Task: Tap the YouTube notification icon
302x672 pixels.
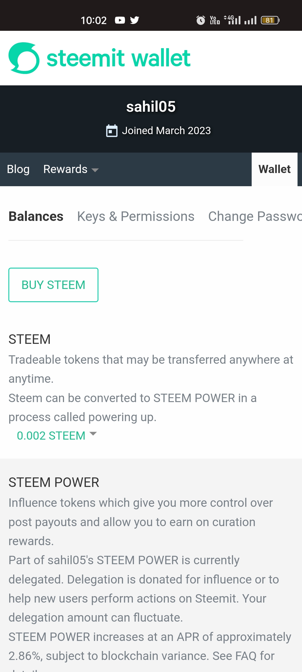Action: click(x=120, y=20)
